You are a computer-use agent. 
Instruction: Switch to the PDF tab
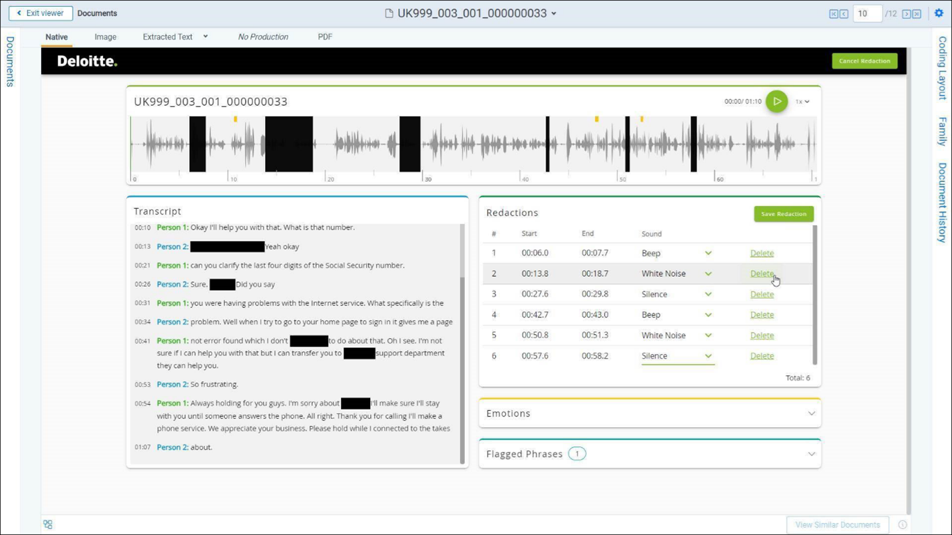pos(325,37)
